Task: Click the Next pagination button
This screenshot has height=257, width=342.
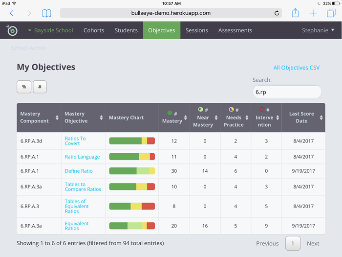Action: (313, 243)
